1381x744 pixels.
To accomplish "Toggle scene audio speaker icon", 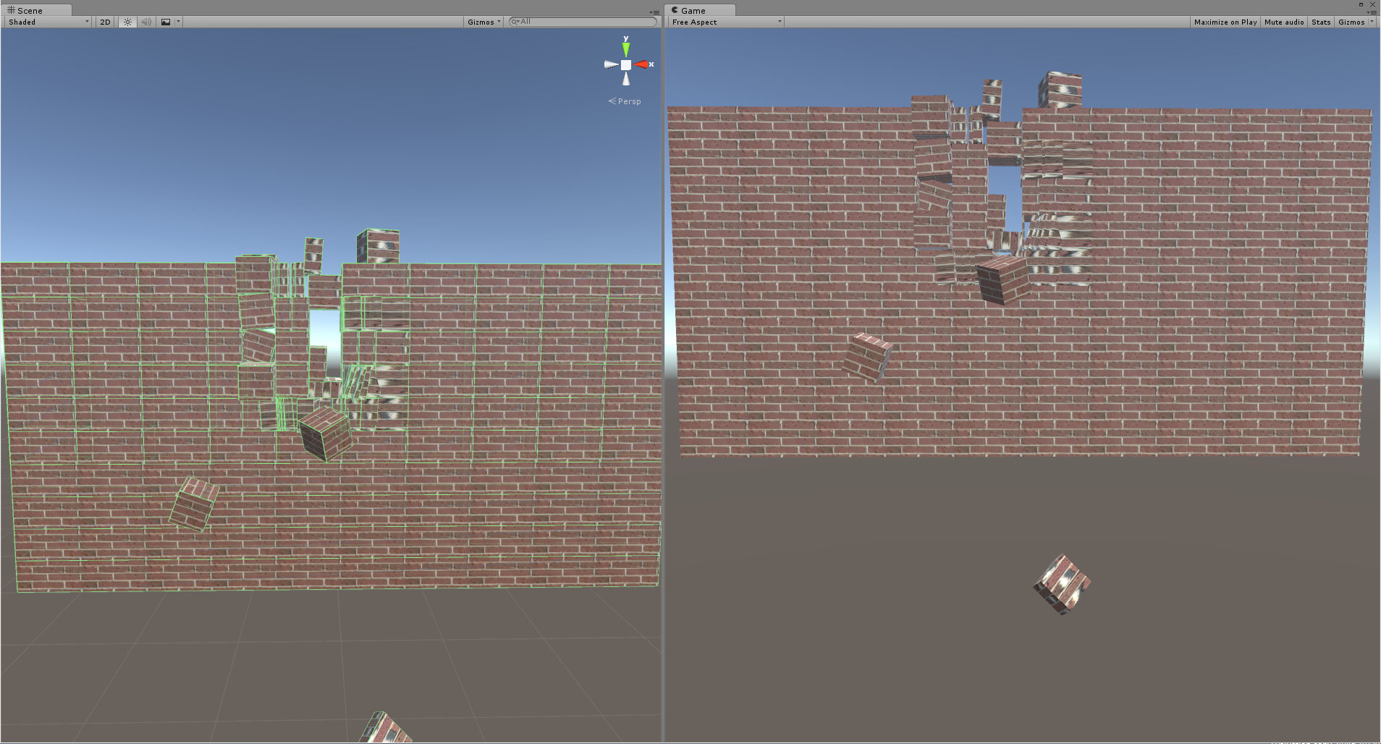I will pos(146,22).
